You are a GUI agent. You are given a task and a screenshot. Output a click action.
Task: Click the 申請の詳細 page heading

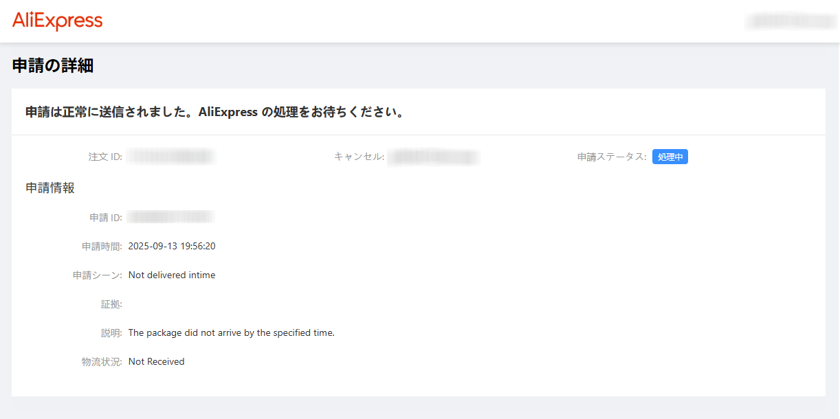[53, 66]
